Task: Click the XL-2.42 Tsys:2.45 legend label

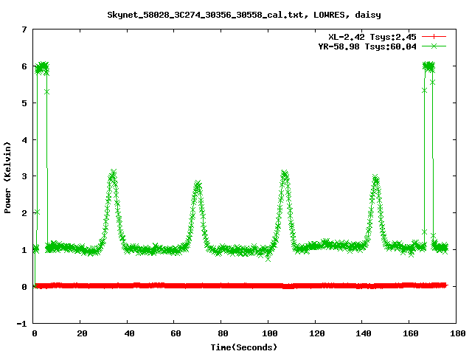Action: (x=372, y=37)
